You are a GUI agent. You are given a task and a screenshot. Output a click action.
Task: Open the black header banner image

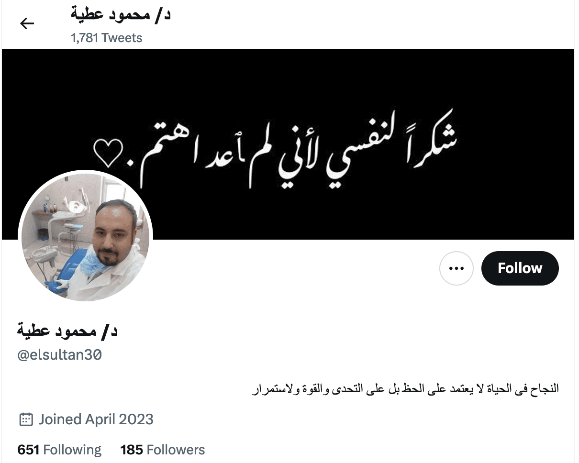coord(288,144)
